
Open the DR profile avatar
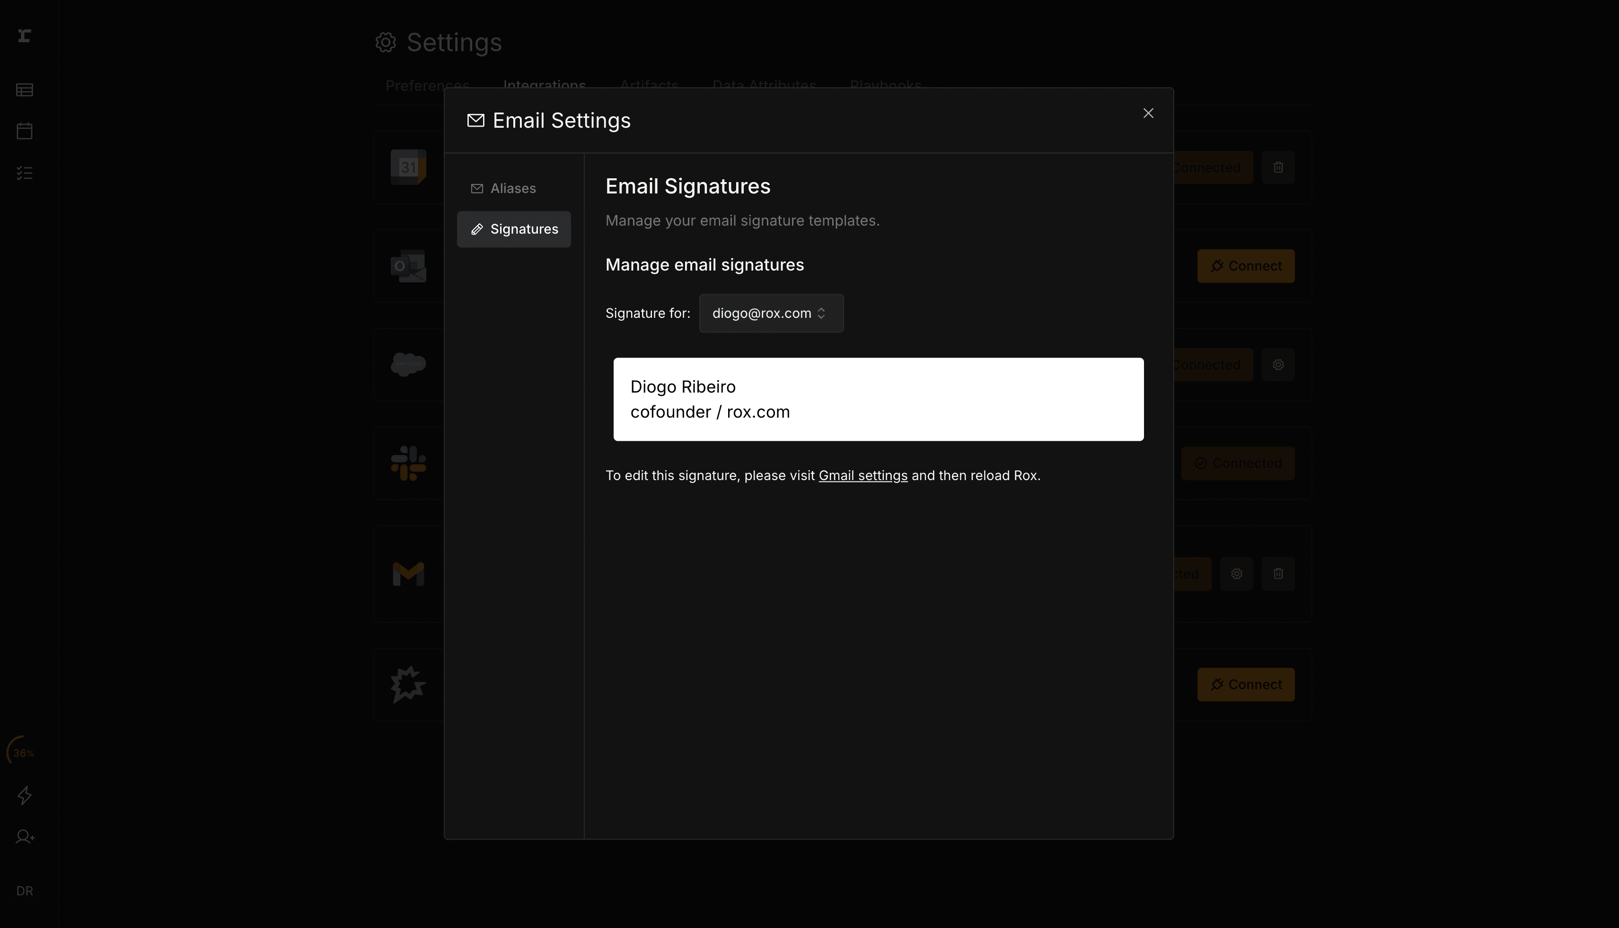click(x=24, y=890)
